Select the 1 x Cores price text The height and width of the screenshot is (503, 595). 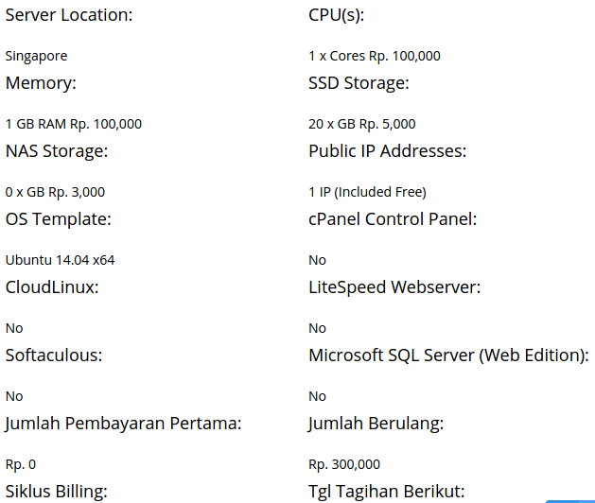click(374, 56)
